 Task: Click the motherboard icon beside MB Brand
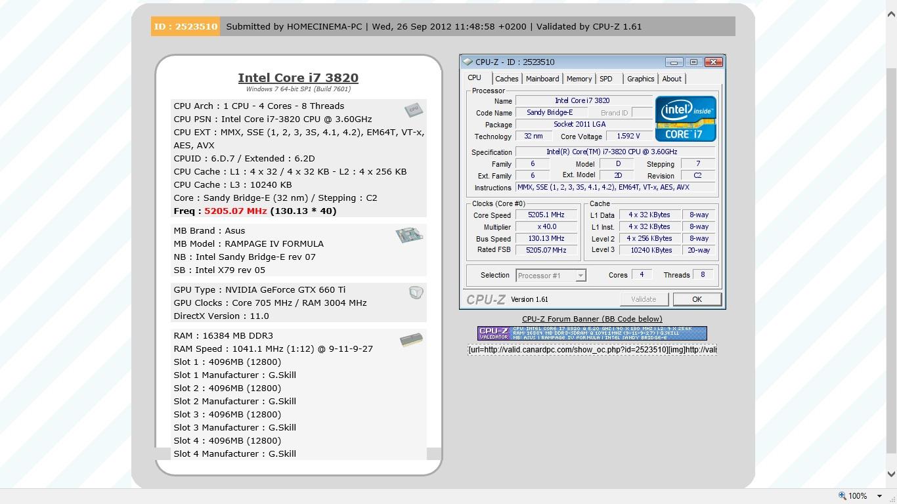[x=409, y=235]
